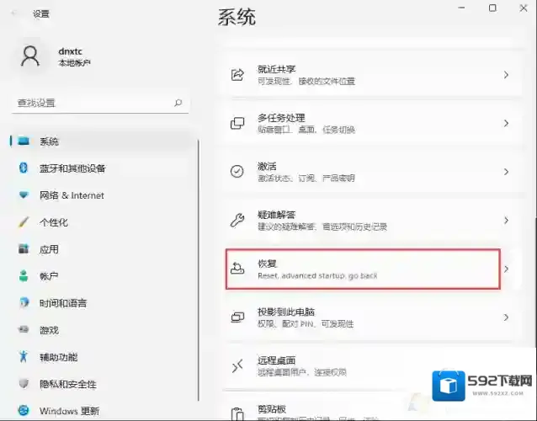This screenshot has height=421, width=537.
Task: Open 应用 in the left navigation
Action: tap(49, 249)
